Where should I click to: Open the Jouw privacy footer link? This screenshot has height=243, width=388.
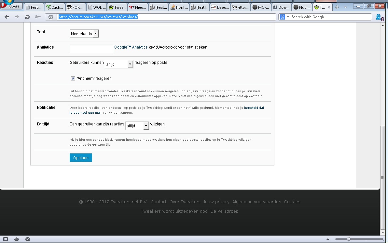point(216,202)
